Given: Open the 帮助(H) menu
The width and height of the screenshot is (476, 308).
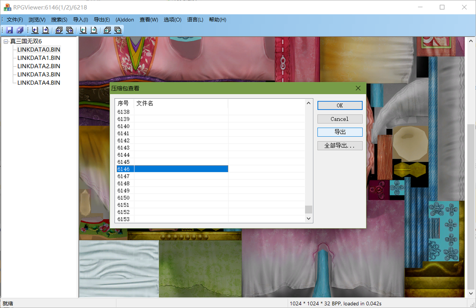Looking at the screenshot, I should pos(217,20).
